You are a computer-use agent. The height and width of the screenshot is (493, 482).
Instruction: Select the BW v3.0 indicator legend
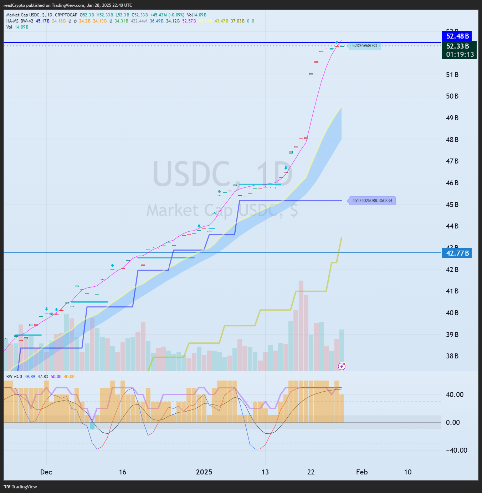[14, 377]
